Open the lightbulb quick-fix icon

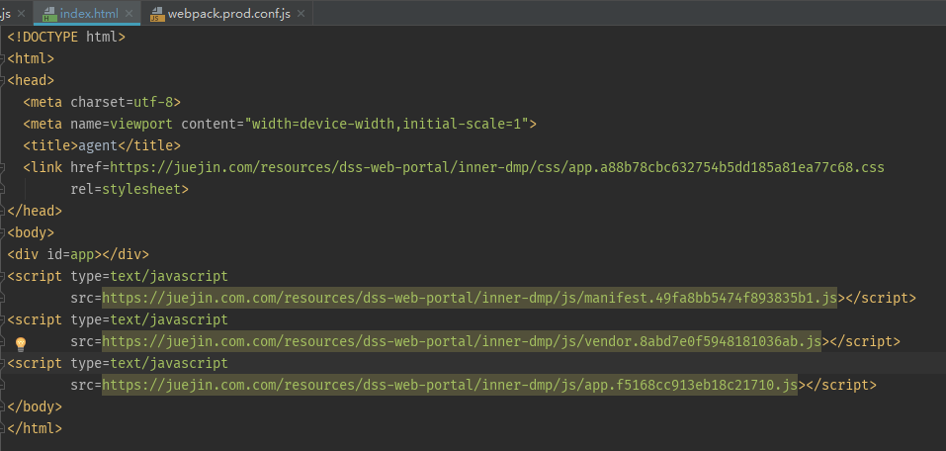[21, 344]
